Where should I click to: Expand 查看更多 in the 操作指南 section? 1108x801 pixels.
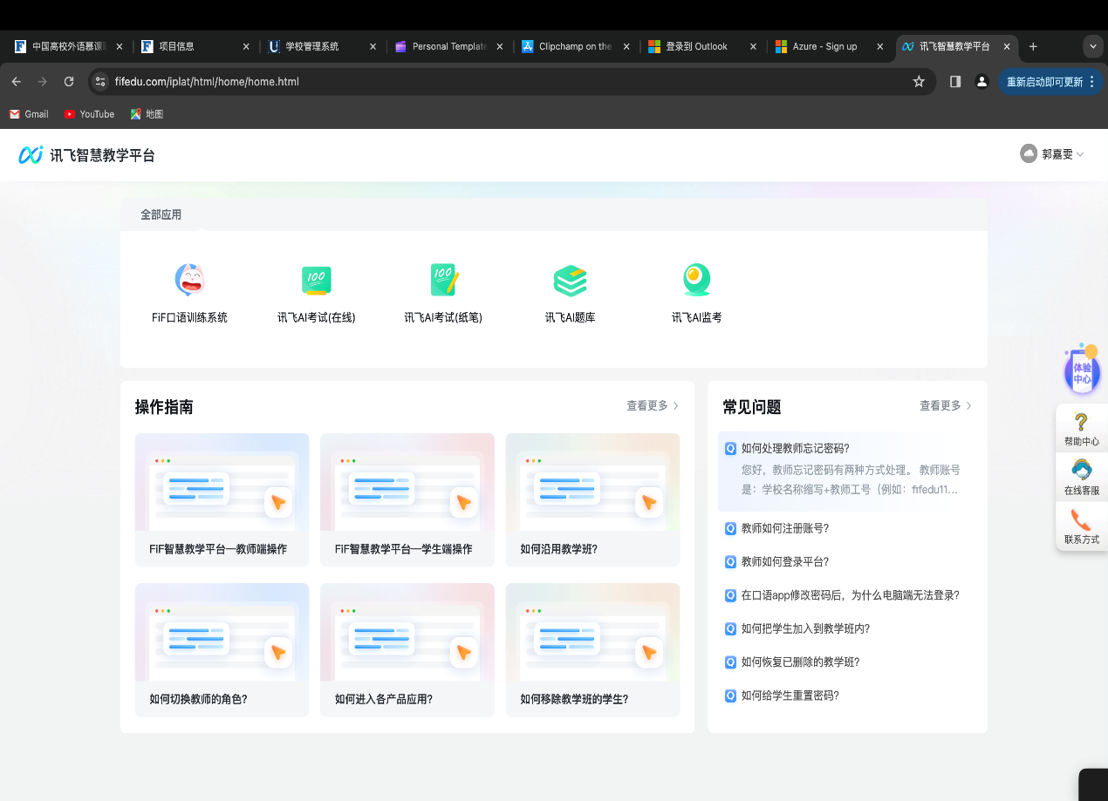pos(652,406)
